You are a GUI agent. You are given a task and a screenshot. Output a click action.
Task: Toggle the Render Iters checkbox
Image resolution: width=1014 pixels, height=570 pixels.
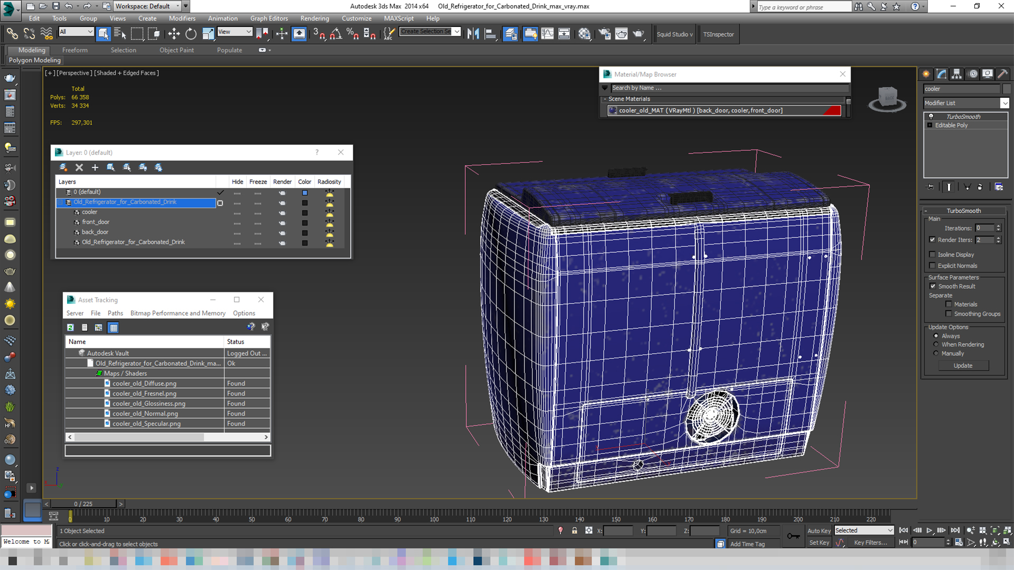coord(932,240)
